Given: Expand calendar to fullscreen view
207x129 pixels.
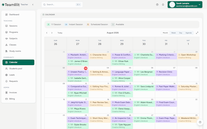Looking at the screenshot, I should 197,33.
